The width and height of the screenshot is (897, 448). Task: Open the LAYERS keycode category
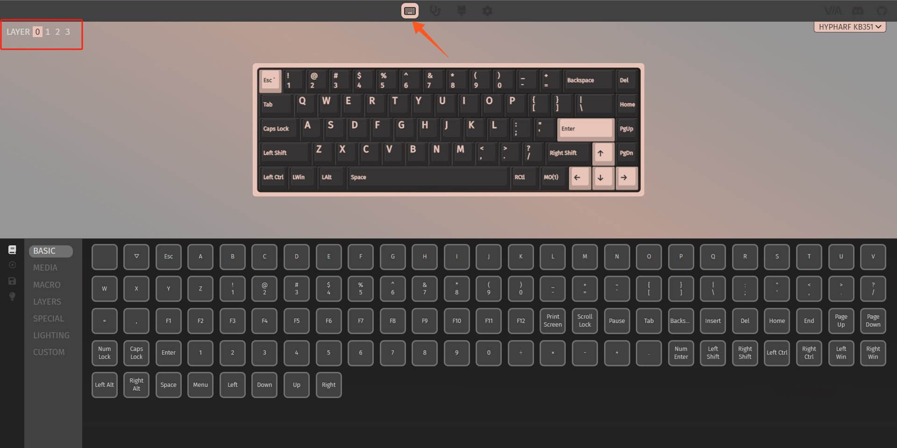pos(47,302)
